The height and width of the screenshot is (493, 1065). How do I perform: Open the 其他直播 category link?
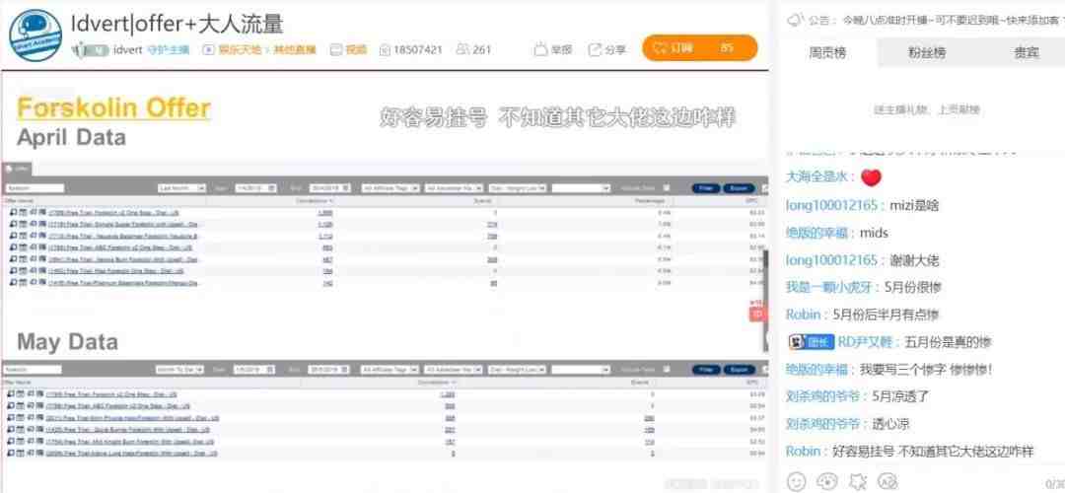(295, 49)
